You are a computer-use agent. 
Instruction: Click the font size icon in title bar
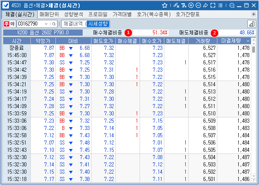pyautogui.click(x=184, y=5)
